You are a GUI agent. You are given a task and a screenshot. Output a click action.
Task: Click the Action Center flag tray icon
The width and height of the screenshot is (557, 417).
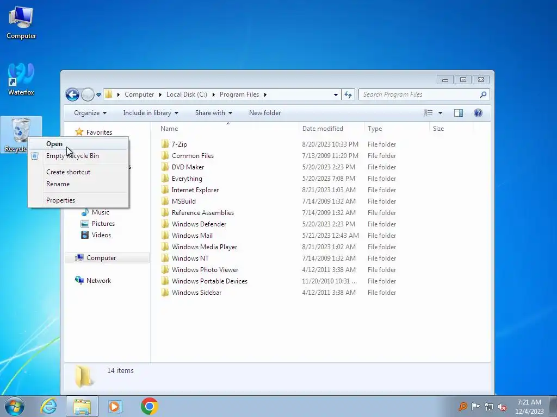[x=475, y=406]
